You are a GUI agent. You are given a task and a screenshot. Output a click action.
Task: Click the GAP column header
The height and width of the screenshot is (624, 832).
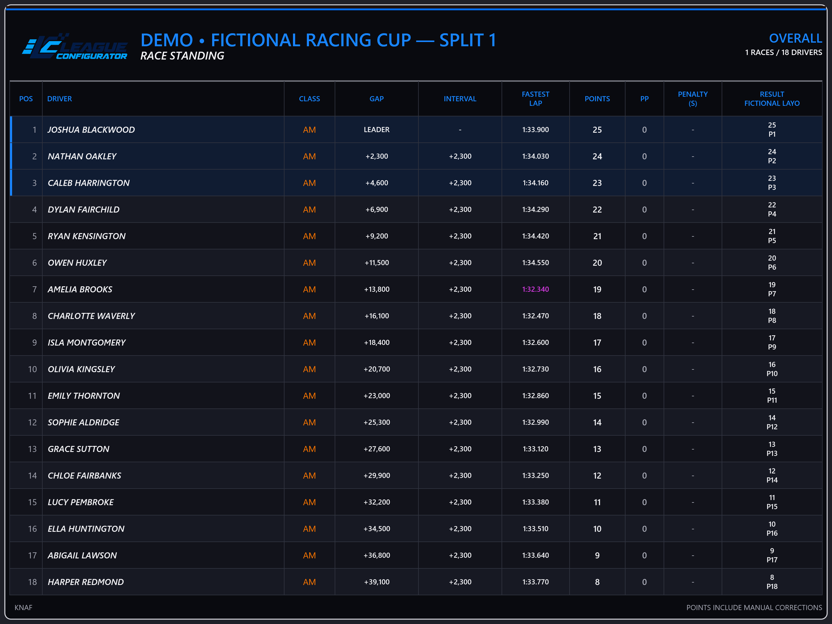[376, 99]
